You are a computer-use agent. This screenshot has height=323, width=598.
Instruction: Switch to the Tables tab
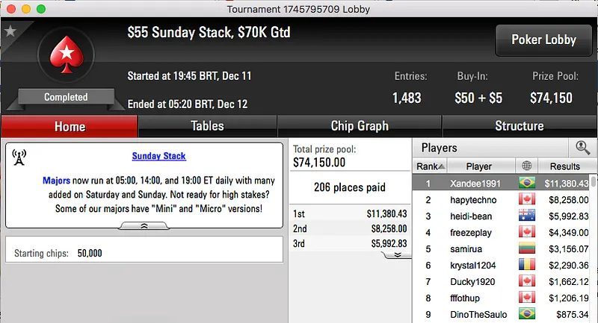tap(207, 126)
